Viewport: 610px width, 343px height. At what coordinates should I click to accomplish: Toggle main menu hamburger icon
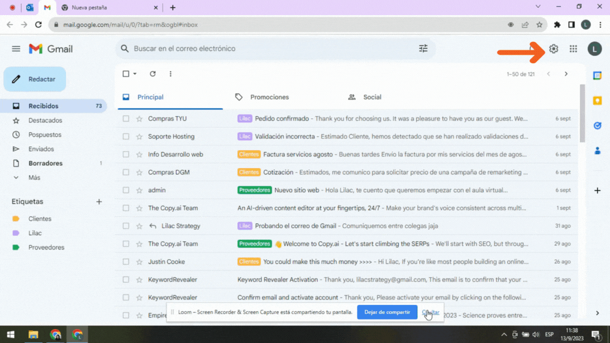pos(16,49)
